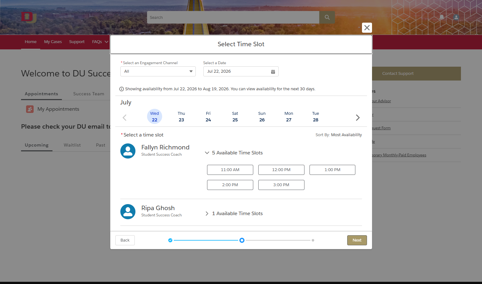Select Tue 28 in the date strip
This screenshot has width=482, height=284.
point(316,117)
